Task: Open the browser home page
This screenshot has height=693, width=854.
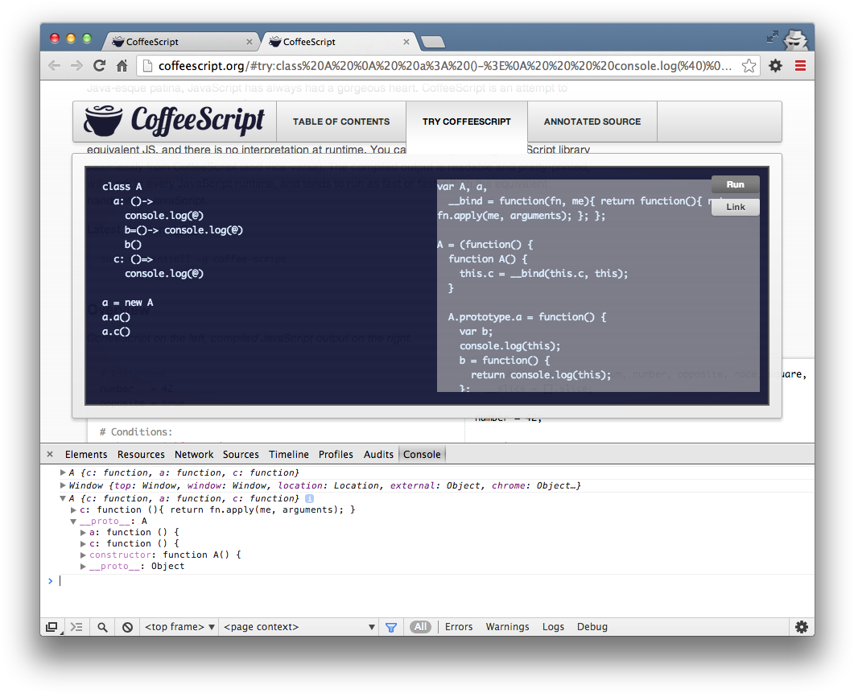Action: tap(122, 66)
